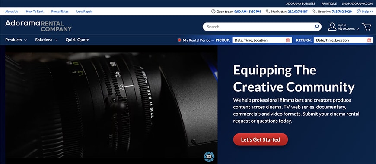Click the Help info icon

359,12
